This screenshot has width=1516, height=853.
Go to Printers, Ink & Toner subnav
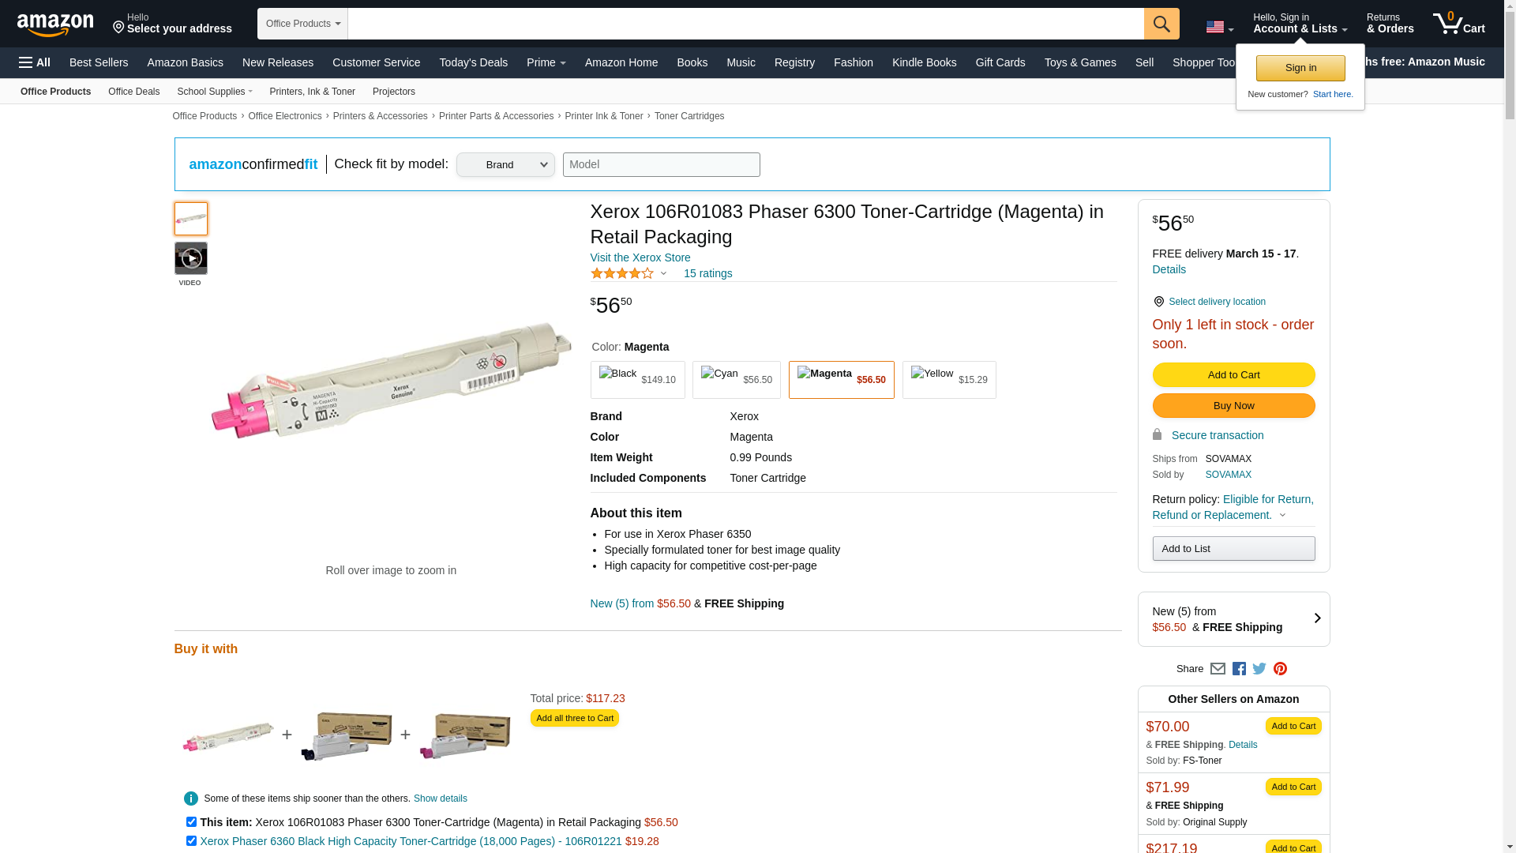click(x=312, y=92)
